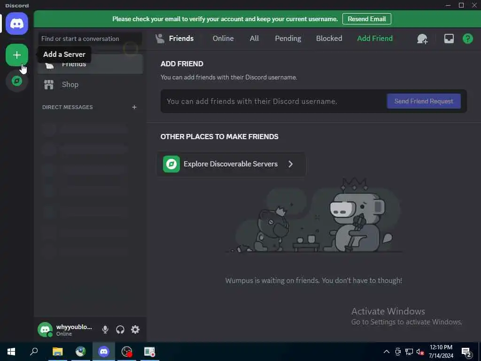Click green compass icon in Explore card
This screenshot has width=481, height=361.
tap(171, 164)
